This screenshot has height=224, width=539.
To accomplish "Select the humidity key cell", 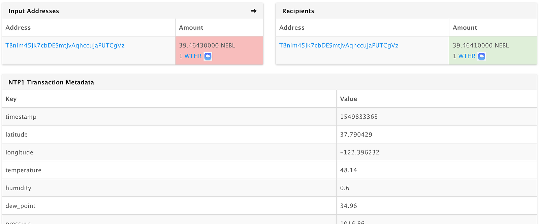I will click(x=169, y=188).
